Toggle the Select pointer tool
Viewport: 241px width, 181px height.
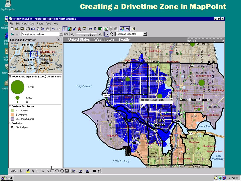point(107,34)
